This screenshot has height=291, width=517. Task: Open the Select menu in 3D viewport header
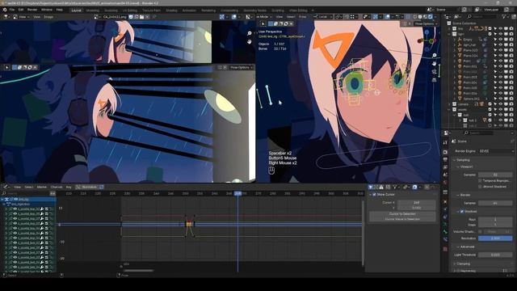291,16
